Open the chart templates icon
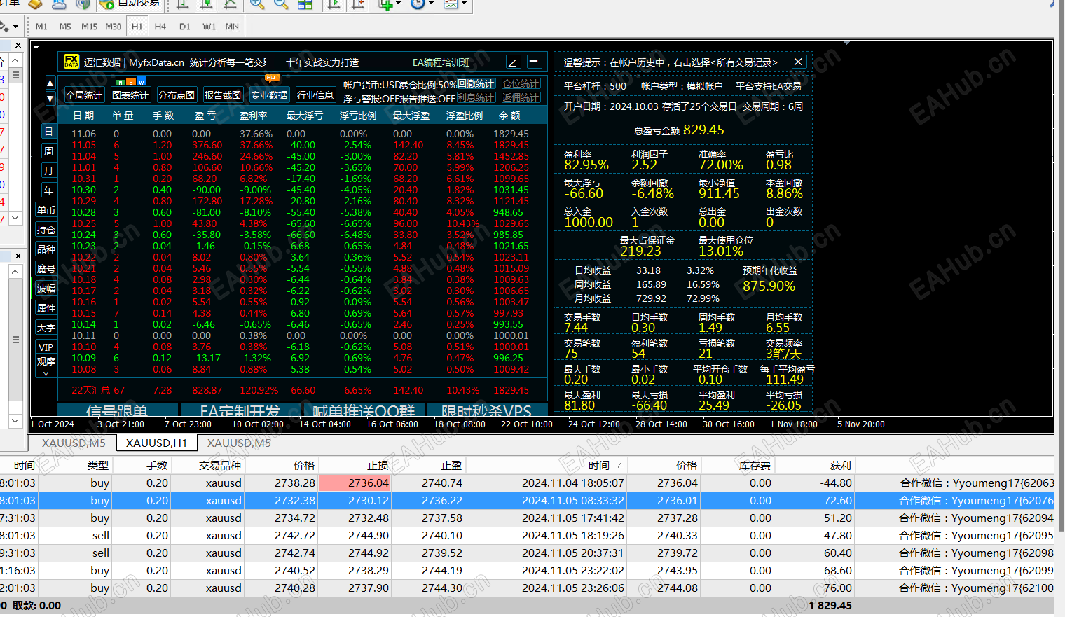The image size is (1065, 617). (x=450, y=4)
